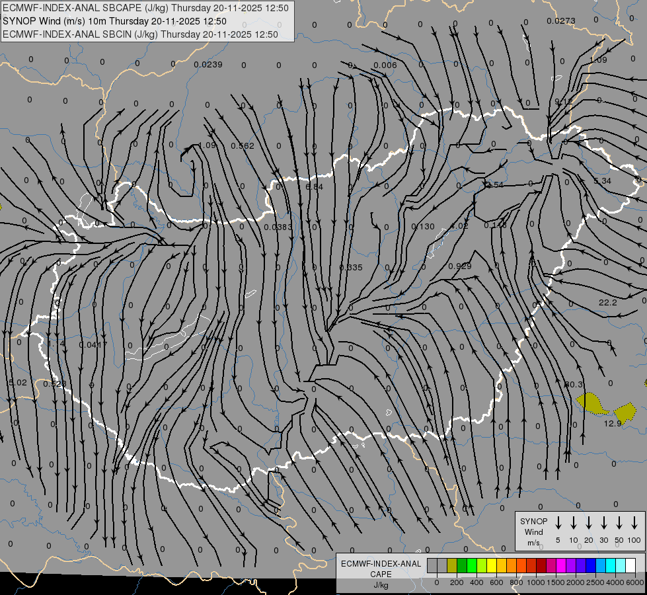Click the 22.2 CAPE value label
The width and height of the screenshot is (647, 595).
point(608,303)
